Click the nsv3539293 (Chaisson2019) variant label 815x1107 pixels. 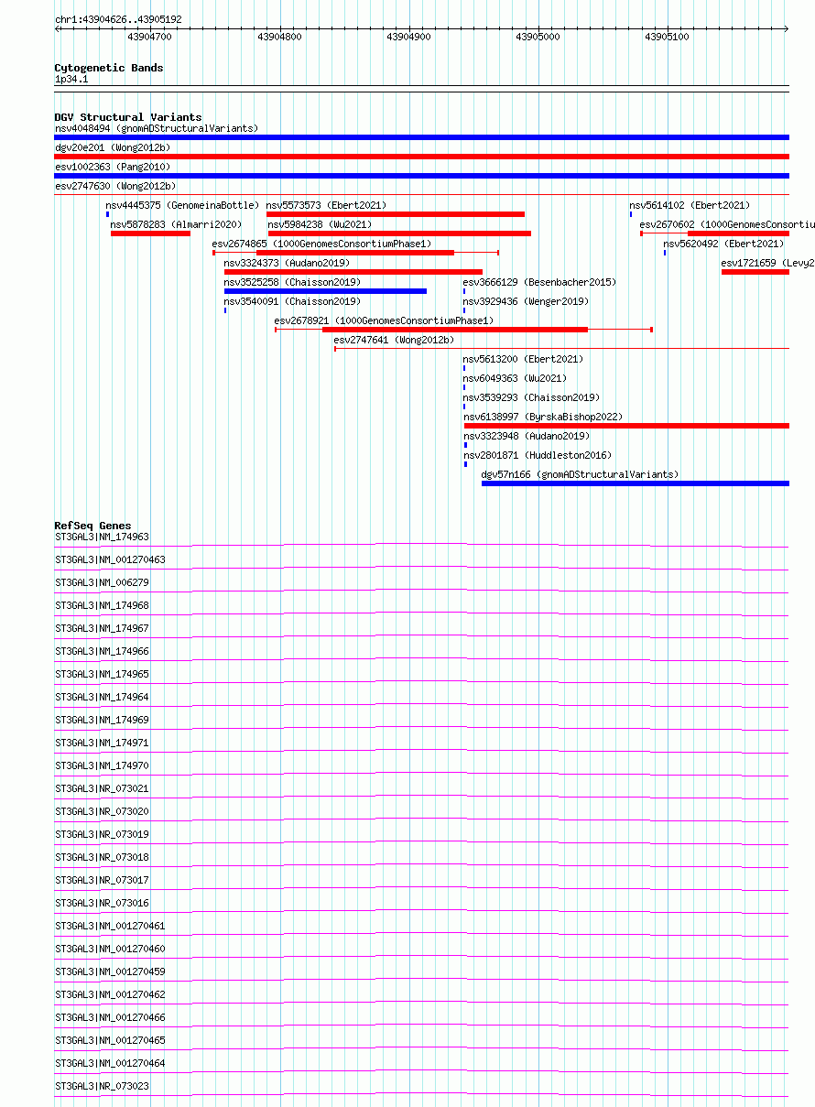tap(531, 397)
